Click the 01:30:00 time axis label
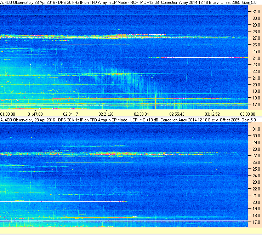This screenshot has height=235, width=262. pyautogui.click(x=8, y=114)
